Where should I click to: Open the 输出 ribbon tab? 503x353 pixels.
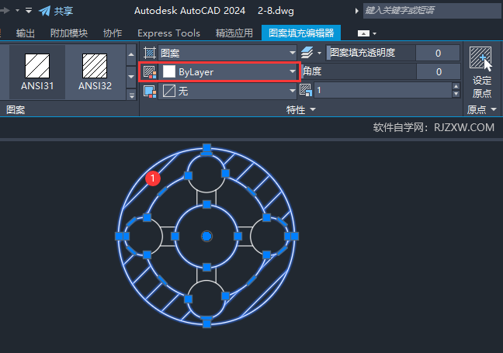pos(25,33)
